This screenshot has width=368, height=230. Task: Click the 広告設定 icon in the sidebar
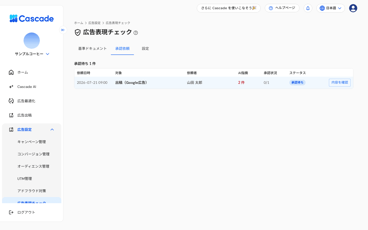(11, 130)
